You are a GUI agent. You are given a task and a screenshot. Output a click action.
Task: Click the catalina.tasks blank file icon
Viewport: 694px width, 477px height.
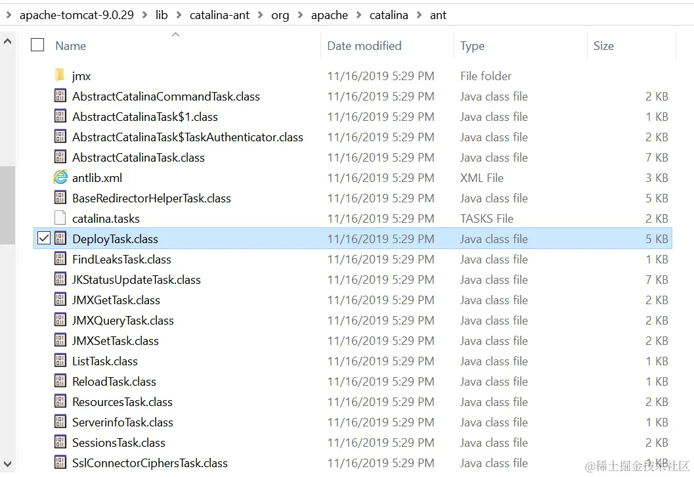(x=60, y=218)
